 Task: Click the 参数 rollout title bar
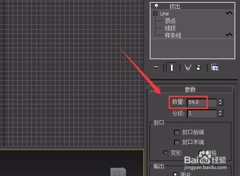[191, 89]
